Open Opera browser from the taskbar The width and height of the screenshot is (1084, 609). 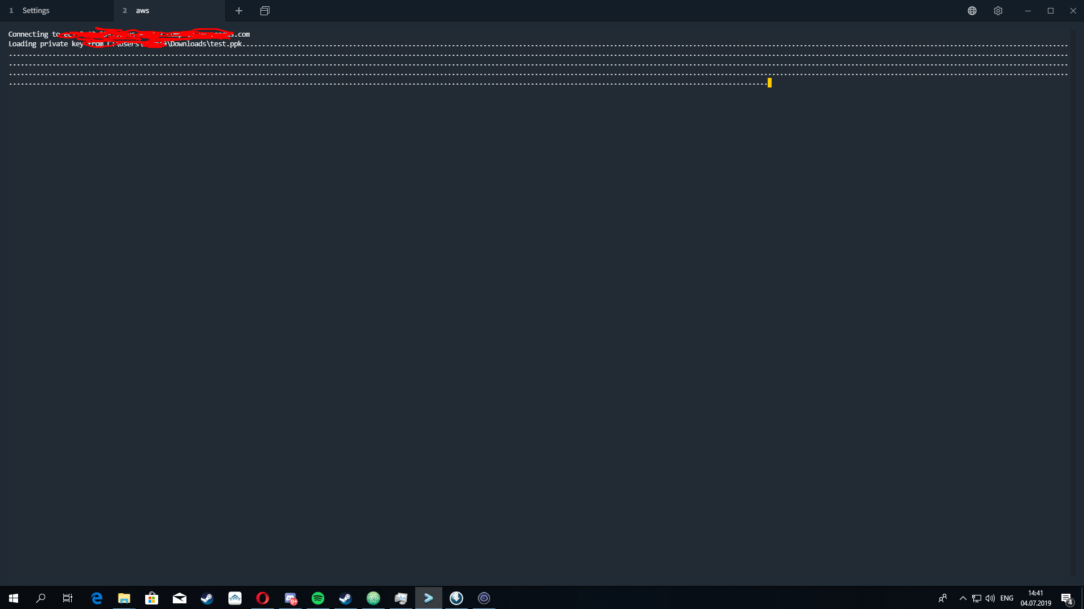262,598
